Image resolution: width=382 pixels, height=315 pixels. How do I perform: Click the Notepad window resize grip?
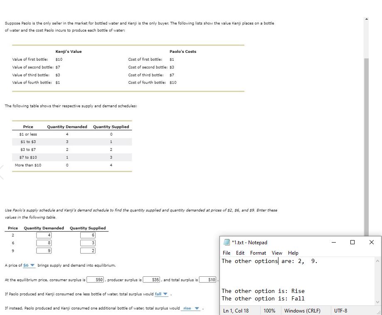(379, 313)
